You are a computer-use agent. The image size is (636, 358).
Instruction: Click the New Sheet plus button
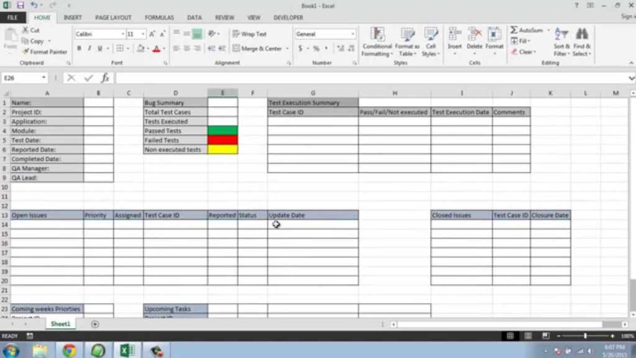coord(95,324)
